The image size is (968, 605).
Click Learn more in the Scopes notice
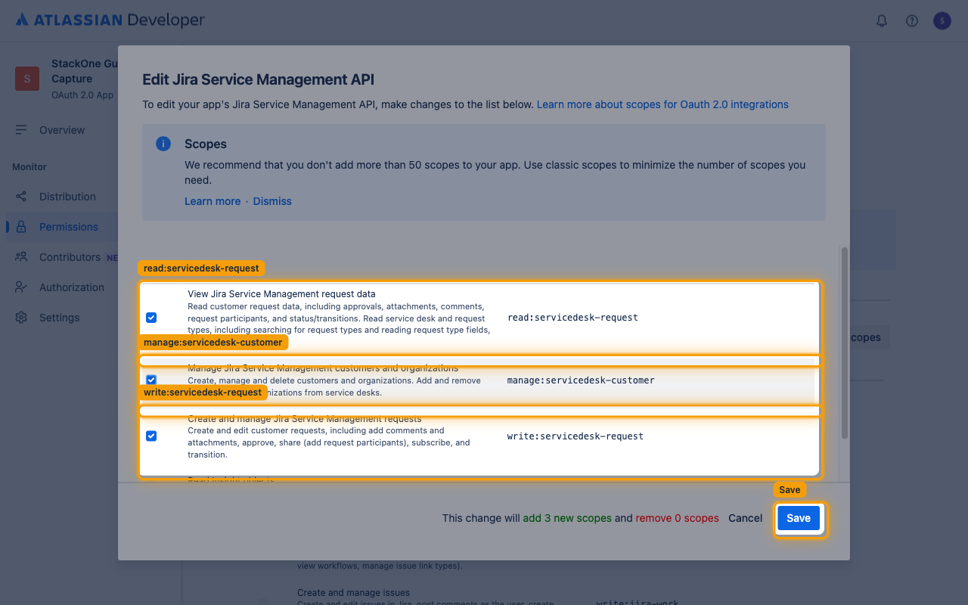(213, 201)
